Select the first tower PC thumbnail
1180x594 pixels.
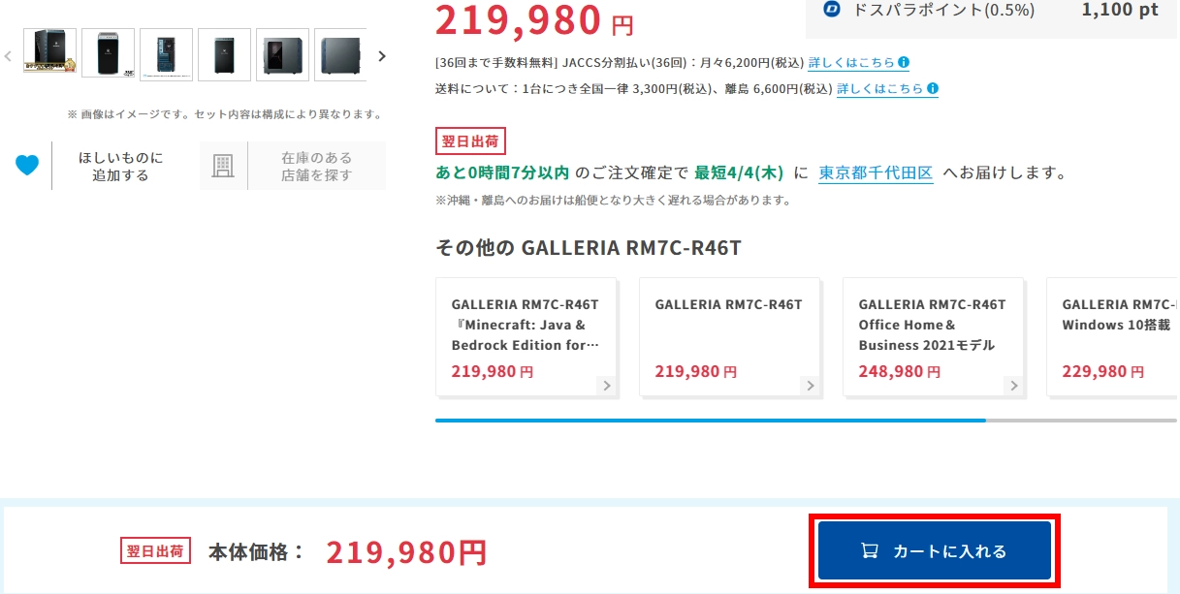click(x=50, y=53)
